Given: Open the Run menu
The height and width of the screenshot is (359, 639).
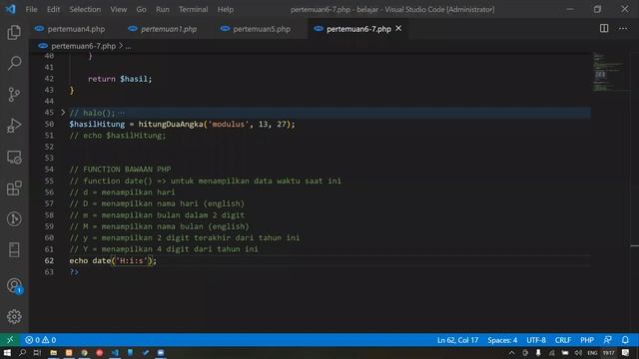Looking at the screenshot, I should coord(162,9).
